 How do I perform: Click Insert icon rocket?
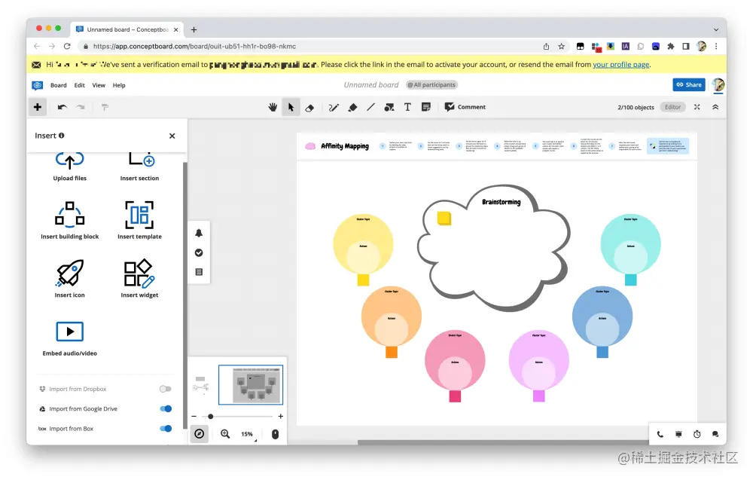69,279
